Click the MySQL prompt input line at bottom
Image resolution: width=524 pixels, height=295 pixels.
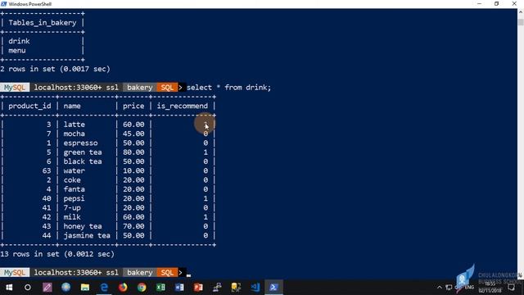(x=188, y=273)
